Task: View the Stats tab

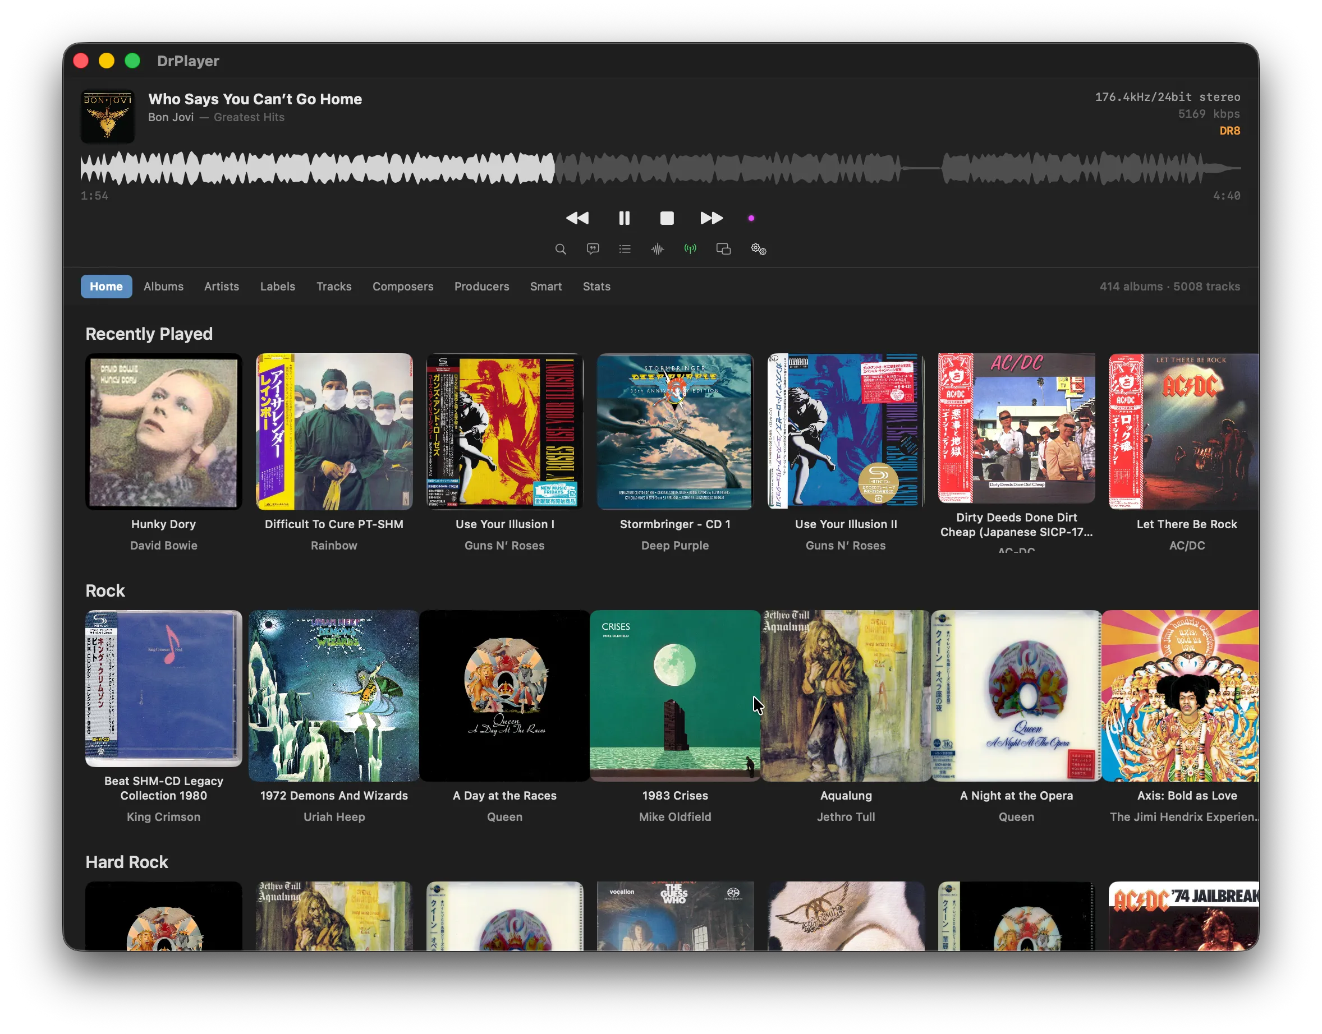Action: [x=597, y=287]
